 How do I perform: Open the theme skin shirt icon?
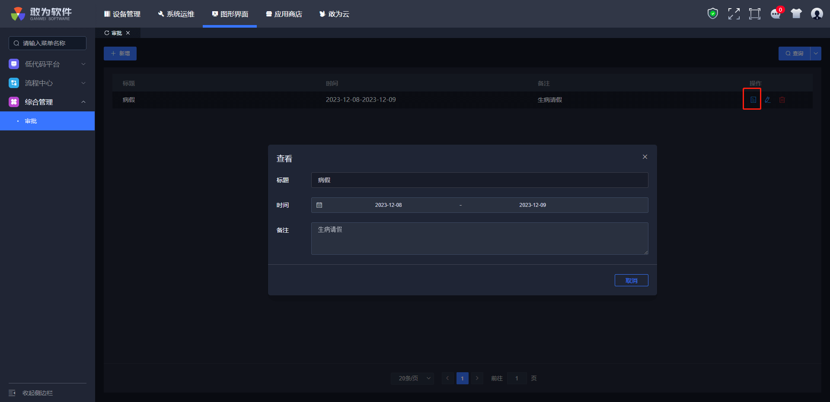796,14
